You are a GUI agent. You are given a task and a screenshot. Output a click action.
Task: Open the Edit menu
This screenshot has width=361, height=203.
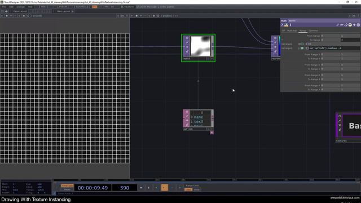click(x=11, y=7)
